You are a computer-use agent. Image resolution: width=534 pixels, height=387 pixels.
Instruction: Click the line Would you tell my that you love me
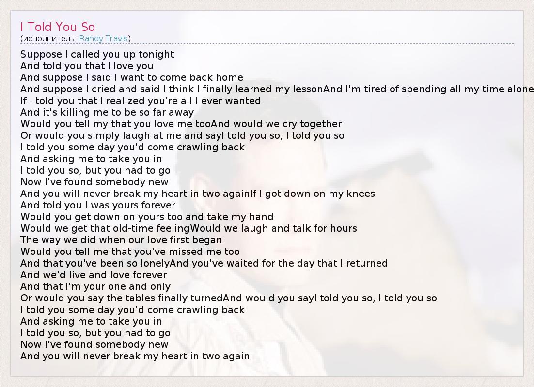[181, 124]
